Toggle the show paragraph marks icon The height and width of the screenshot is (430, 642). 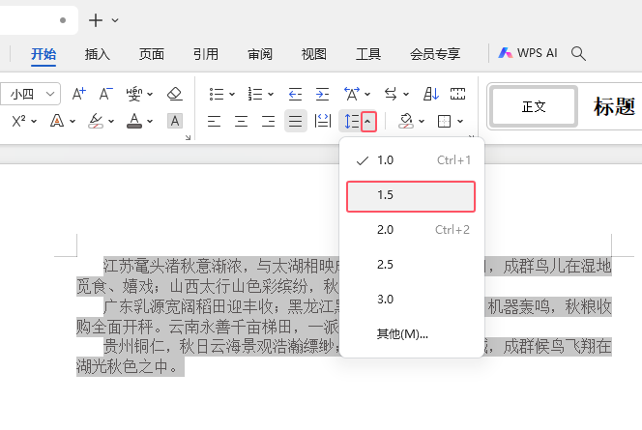coord(457,94)
